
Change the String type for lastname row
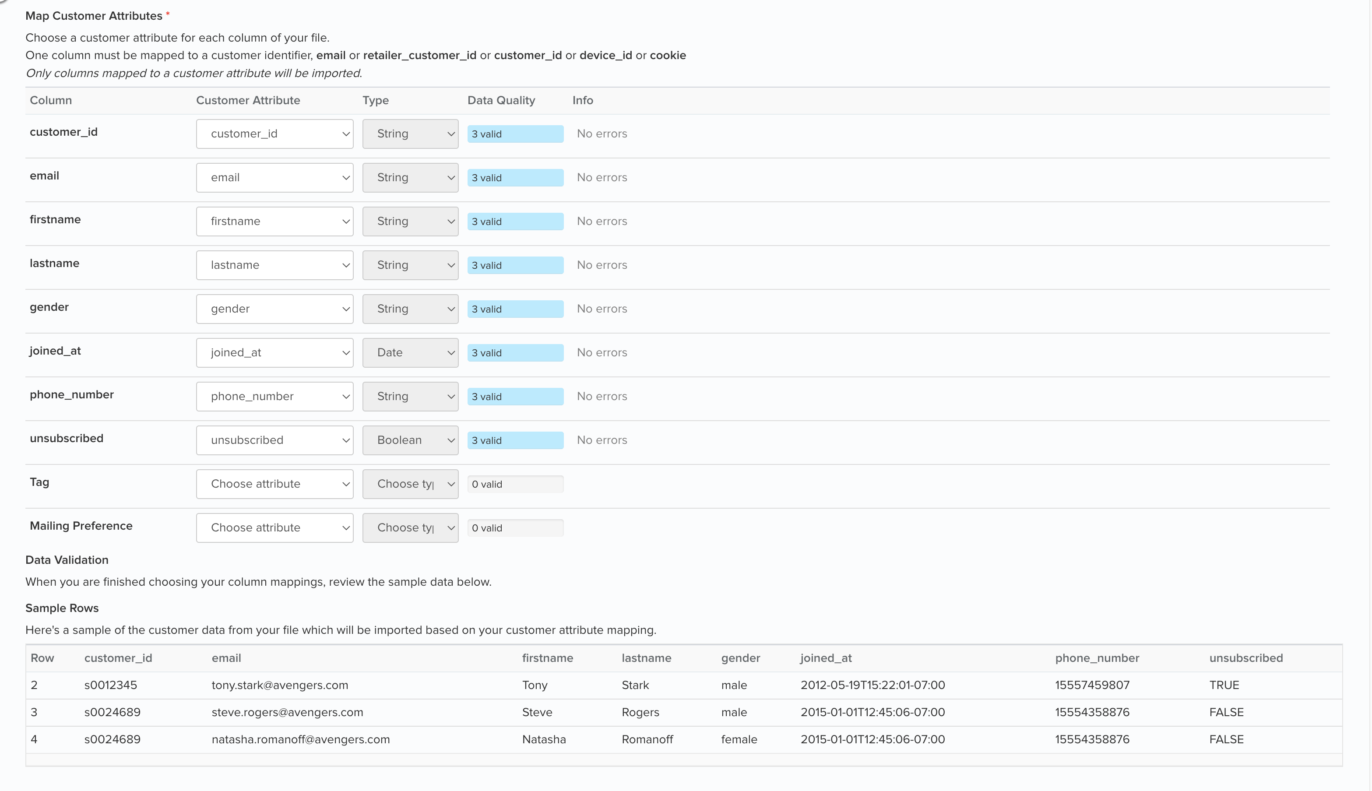point(411,265)
